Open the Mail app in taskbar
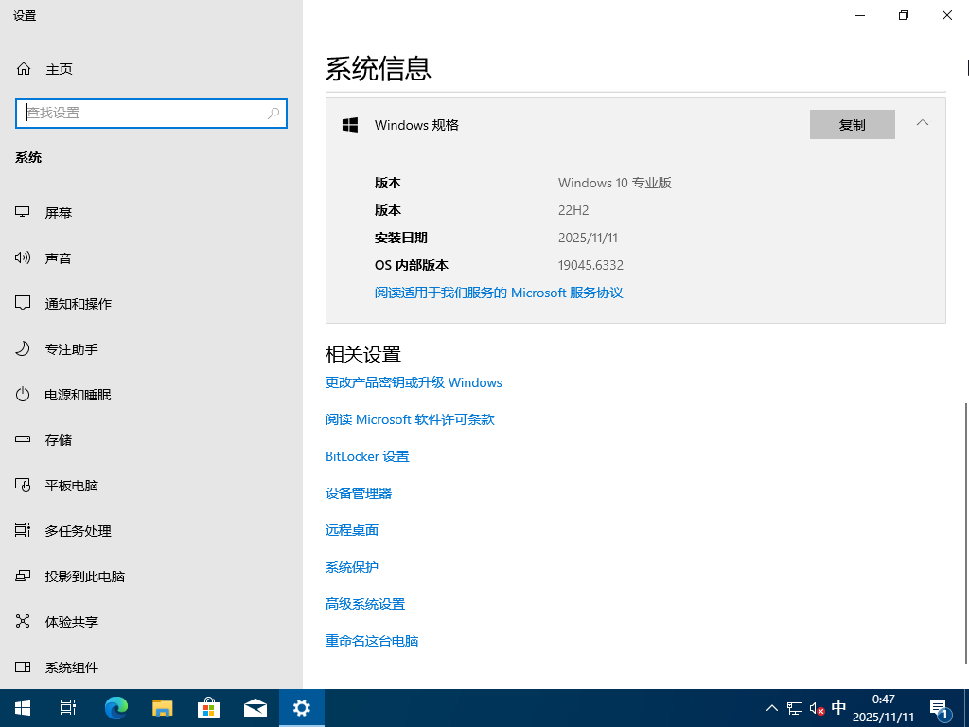 255,707
